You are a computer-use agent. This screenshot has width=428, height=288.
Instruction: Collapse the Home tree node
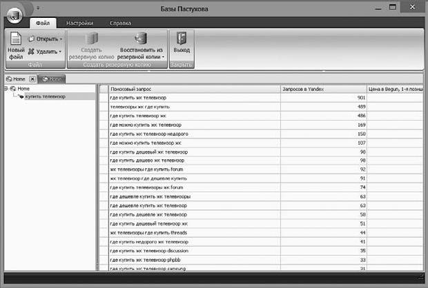[6, 89]
